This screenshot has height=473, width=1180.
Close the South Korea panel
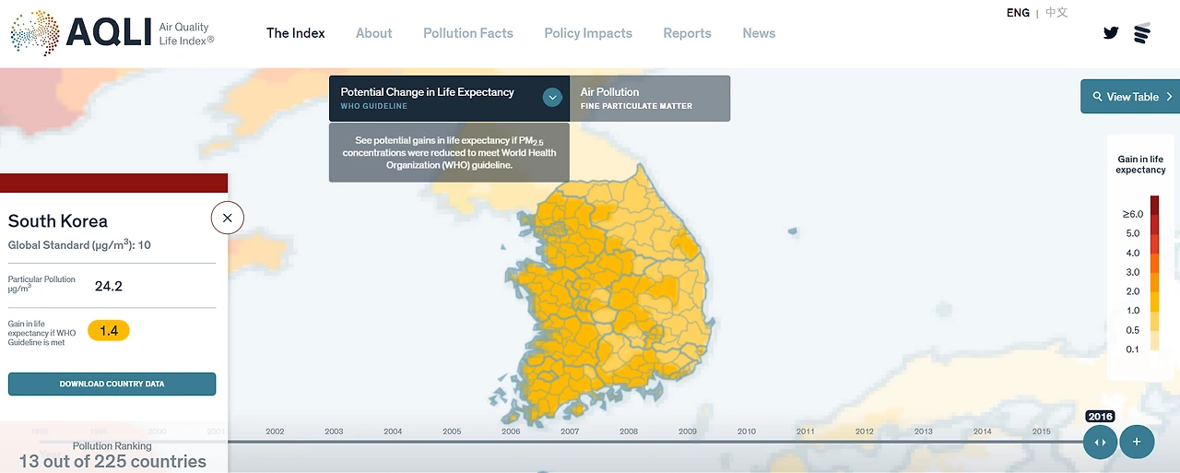227,219
